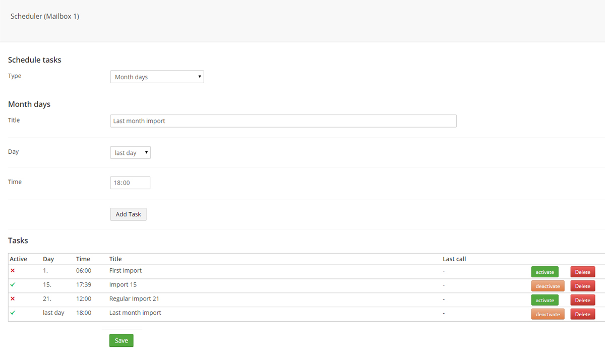Click the 21. day cell
The height and width of the screenshot is (353, 605).
(x=47, y=299)
